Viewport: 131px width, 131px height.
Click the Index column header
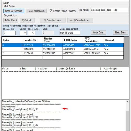point(12,40)
